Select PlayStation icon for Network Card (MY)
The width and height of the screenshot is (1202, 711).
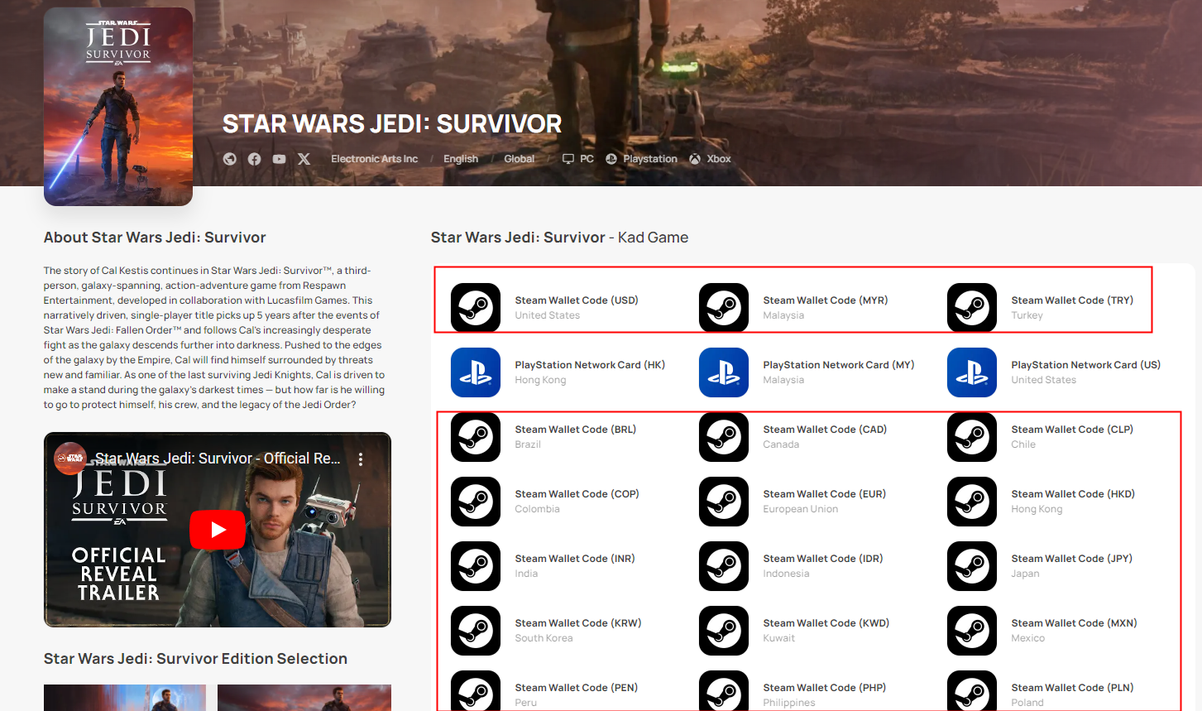tap(724, 372)
